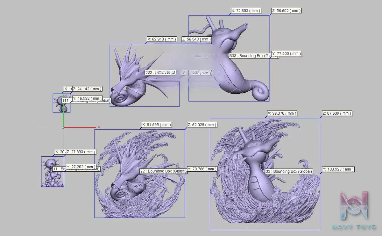Select the Z: 56.602 (mm) dimension label
Viewport: 382px width, 236px height.
[x=286, y=11]
